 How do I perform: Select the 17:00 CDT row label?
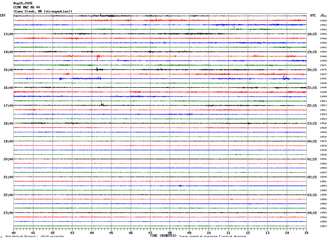coord(8,106)
